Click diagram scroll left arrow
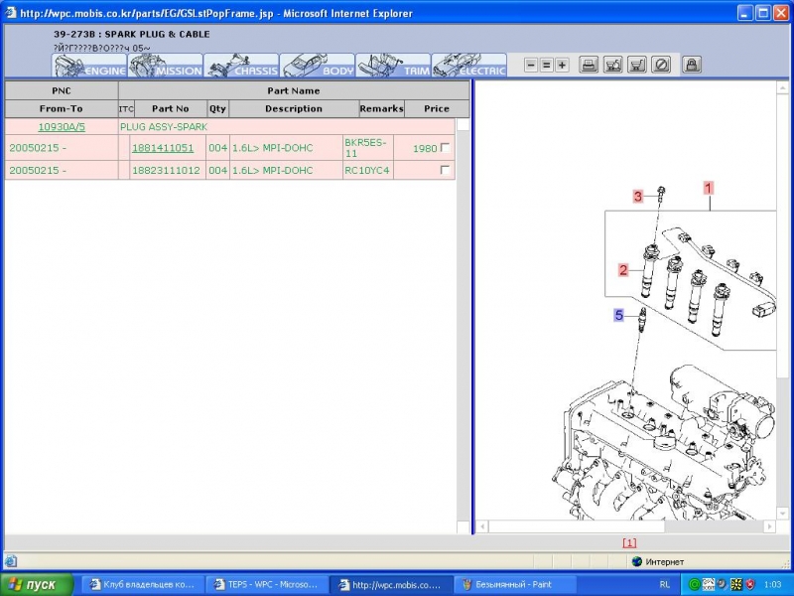The image size is (794, 596). tap(482, 526)
